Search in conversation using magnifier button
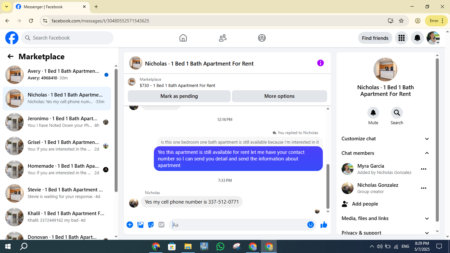The image size is (450, 253). click(397, 113)
